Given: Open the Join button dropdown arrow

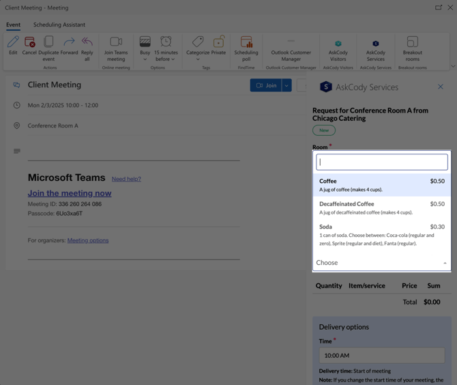Looking at the screenshot, I should click(x=286, y=85).
